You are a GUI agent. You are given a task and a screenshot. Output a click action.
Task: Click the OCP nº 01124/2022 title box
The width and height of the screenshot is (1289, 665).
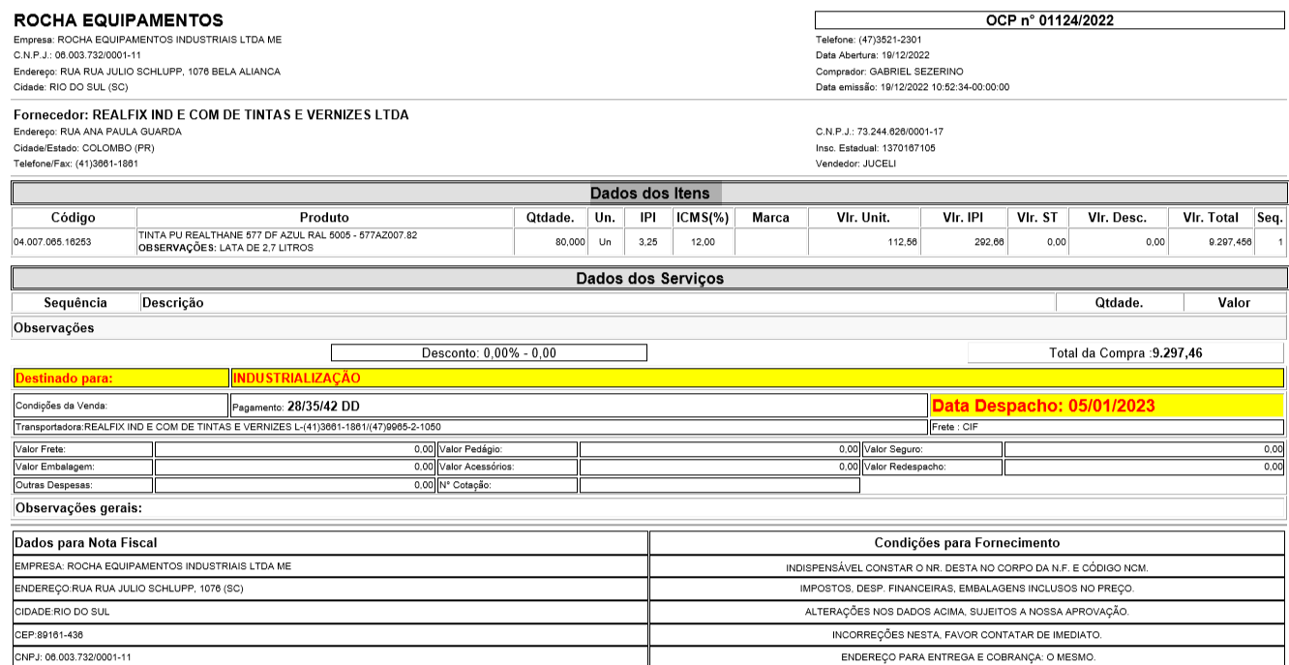pyautogui.click(x=1049, y=19)
